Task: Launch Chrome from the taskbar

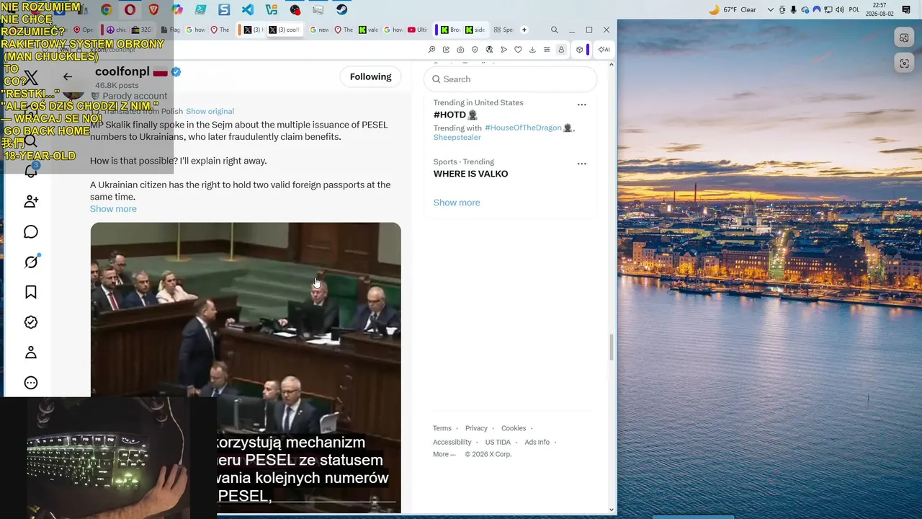Action: click(106, 9)
